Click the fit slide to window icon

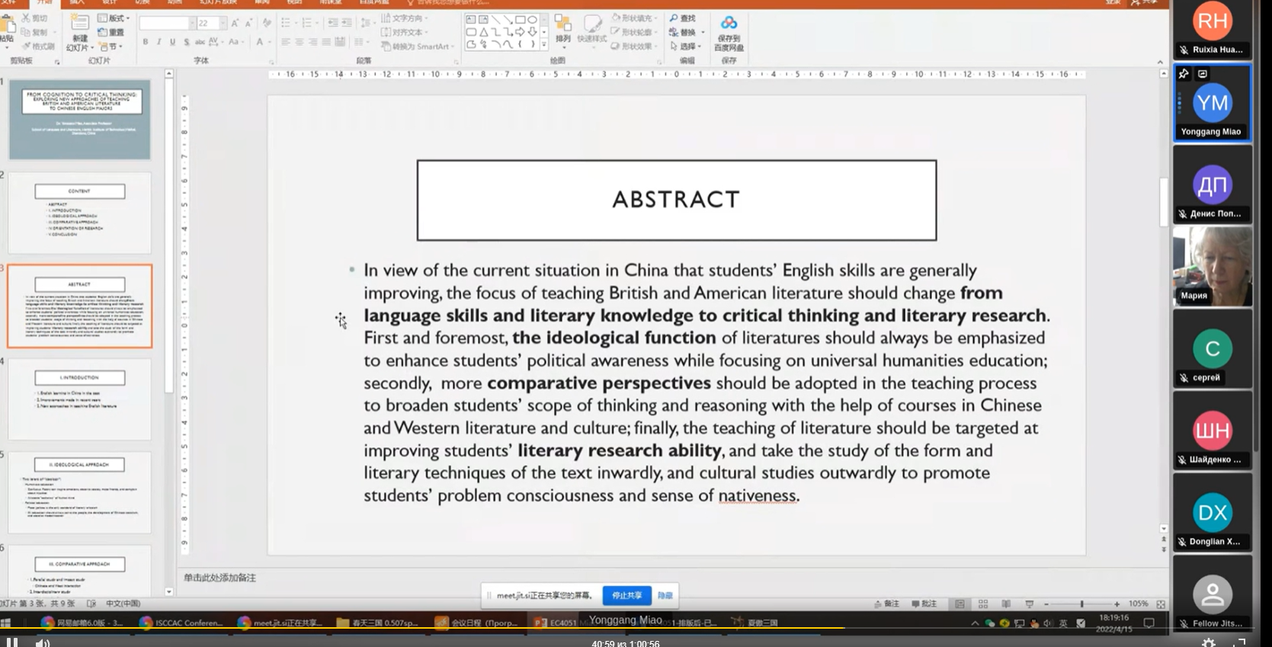(1161, 604)
